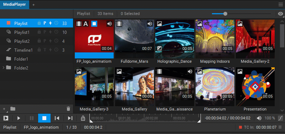Click the contrast icon on Holographic_Dance
285x134 pixels.
click(x=159, y=48)
